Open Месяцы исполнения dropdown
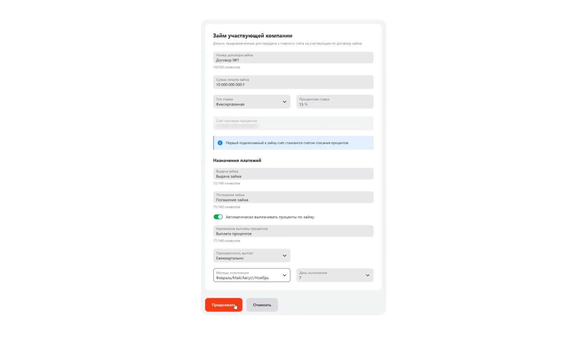Screen dimensions: 587x344 tap(252, 275)
